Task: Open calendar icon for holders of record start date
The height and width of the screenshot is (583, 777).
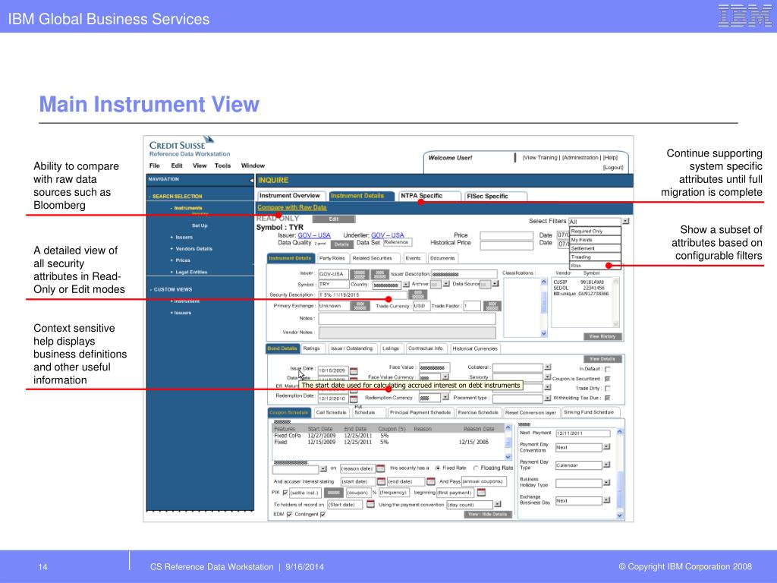Action: [x=370, y=504]
